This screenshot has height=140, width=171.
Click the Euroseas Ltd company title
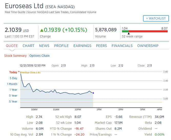[24, 6]
